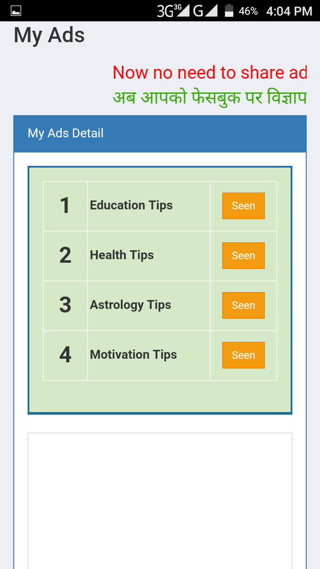Tap the G network signal icon
The width and height of the screenshot is (320, 569).
205,11
